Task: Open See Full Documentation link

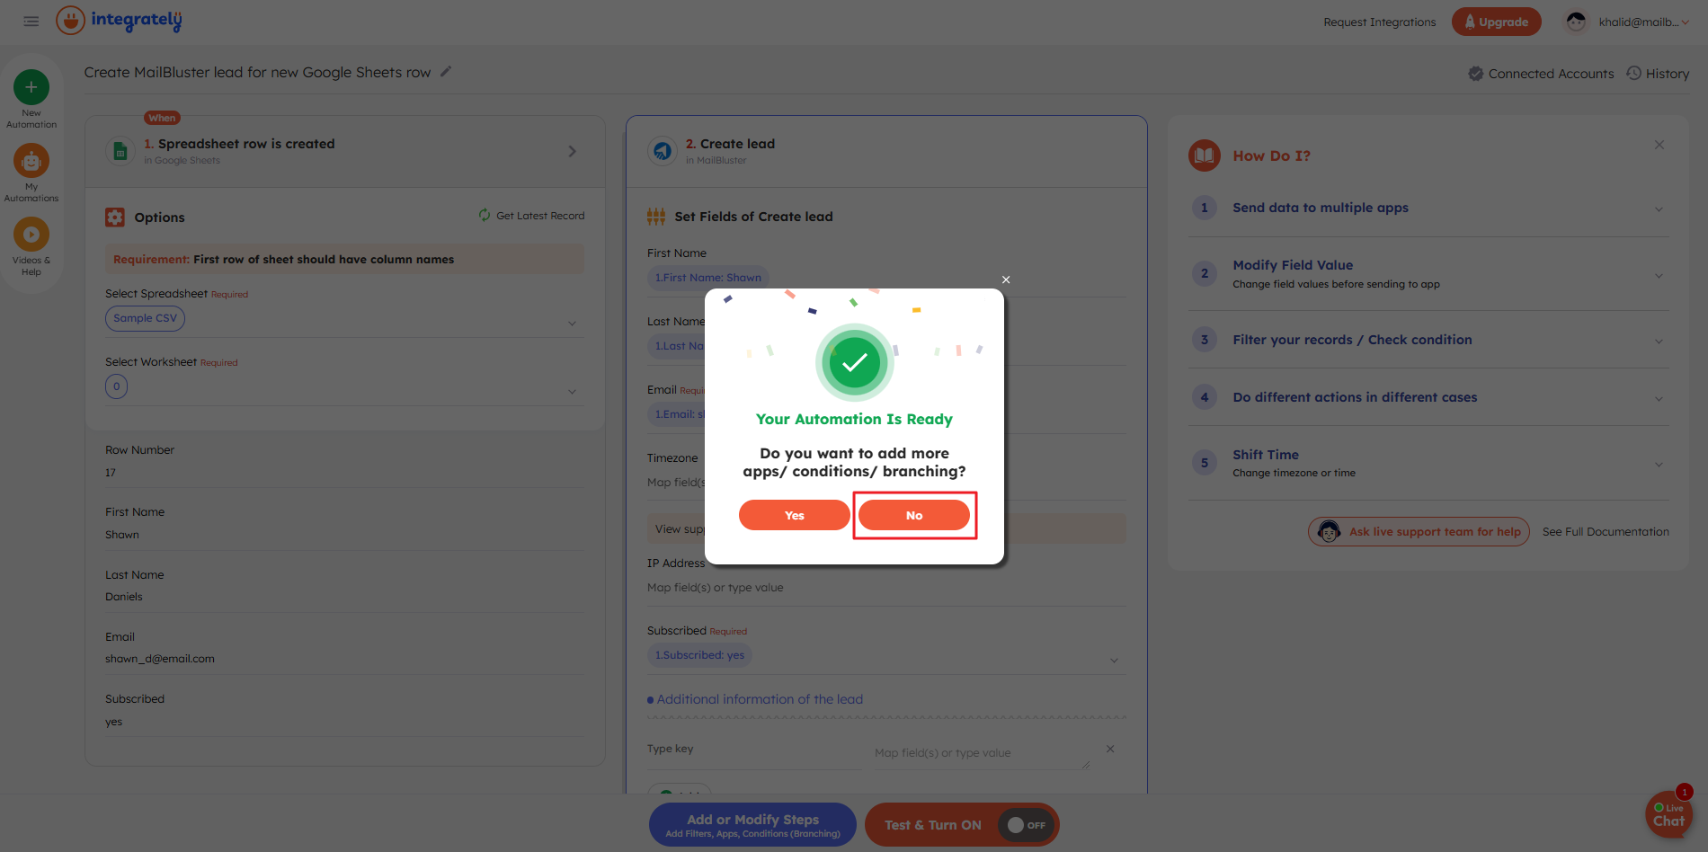Action: 1606,532
